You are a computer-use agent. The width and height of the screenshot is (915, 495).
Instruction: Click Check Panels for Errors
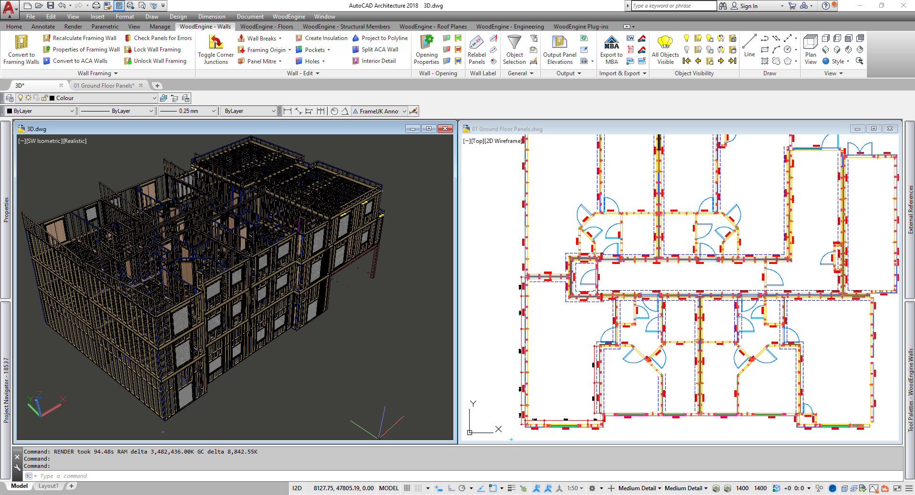coord(158,38)
